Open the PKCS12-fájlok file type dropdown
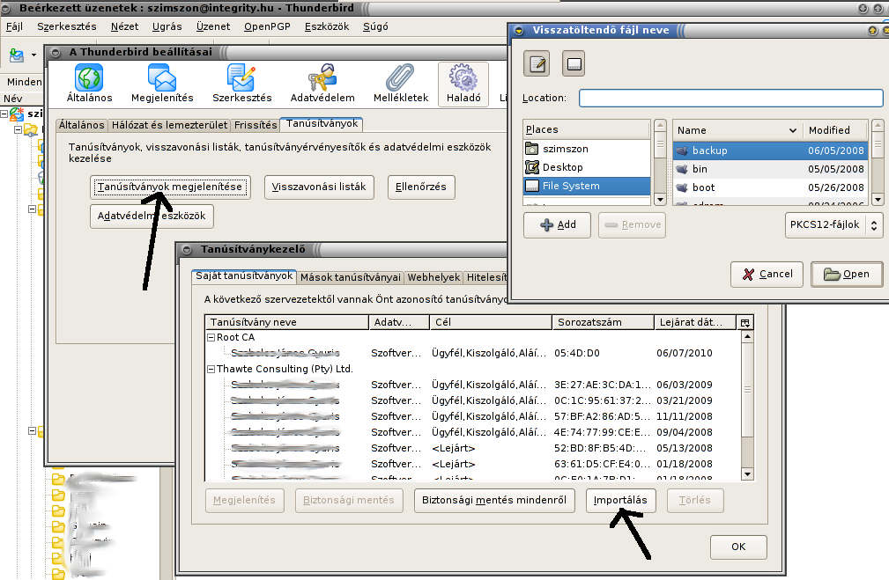Image resolution: width=889 pixels, height=580 pixels. click(x=833, y=224)
